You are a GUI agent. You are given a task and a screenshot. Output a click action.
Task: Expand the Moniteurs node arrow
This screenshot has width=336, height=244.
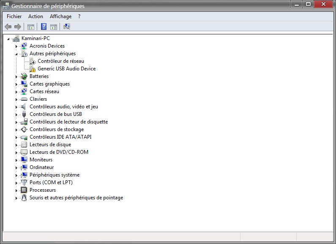16,160
